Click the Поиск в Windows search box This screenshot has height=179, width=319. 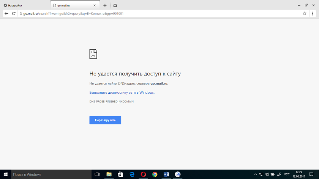[x=51, y=174]
